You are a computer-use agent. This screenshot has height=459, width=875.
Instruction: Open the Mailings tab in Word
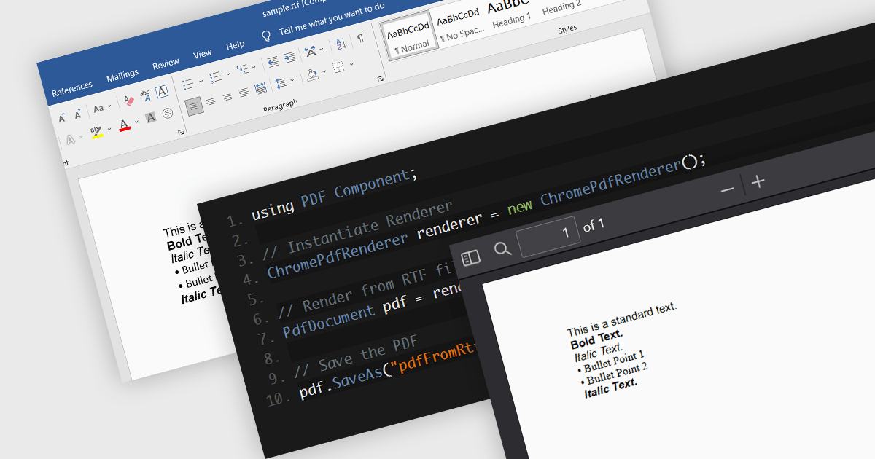click(x=122, y=75)
